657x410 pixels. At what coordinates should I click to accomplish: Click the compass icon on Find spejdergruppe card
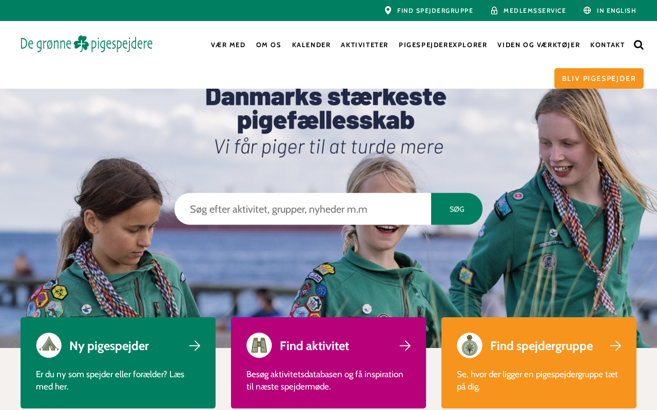point(470,345)
